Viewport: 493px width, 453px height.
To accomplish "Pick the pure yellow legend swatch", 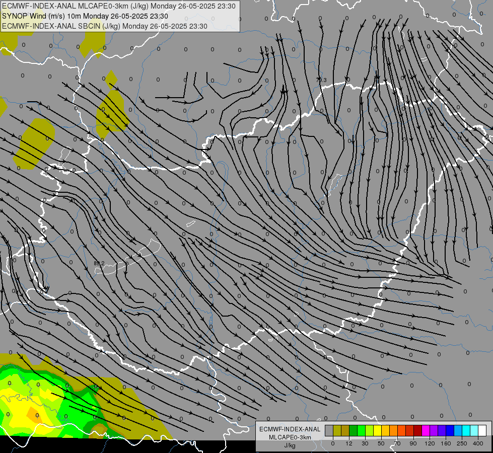I will (x=378, y=430).
